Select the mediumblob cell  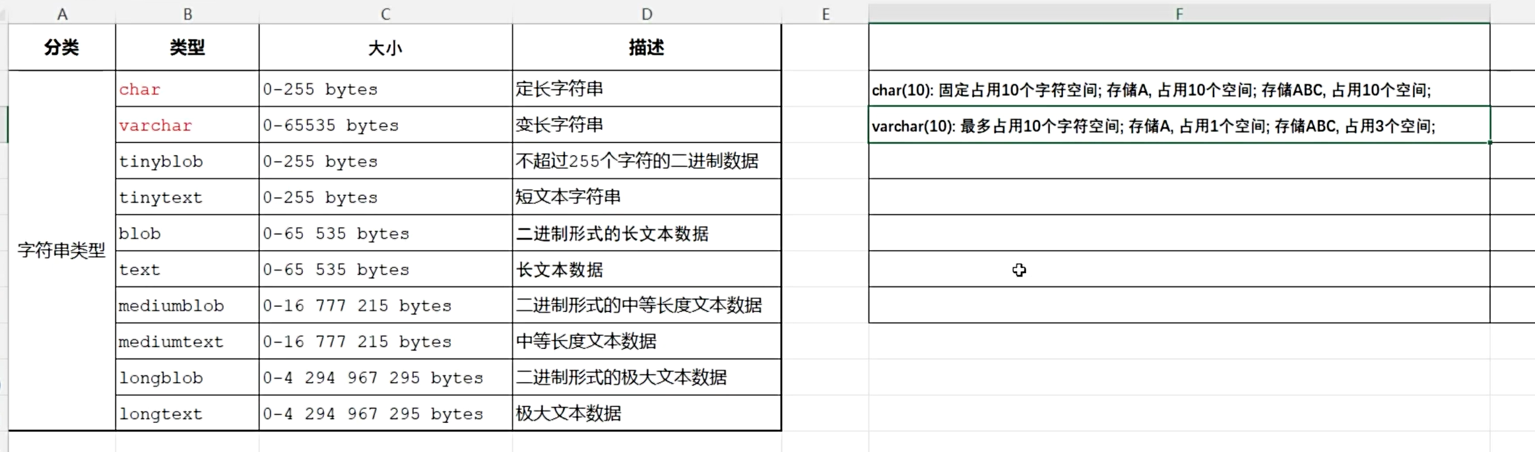click(x=187, y=305)
